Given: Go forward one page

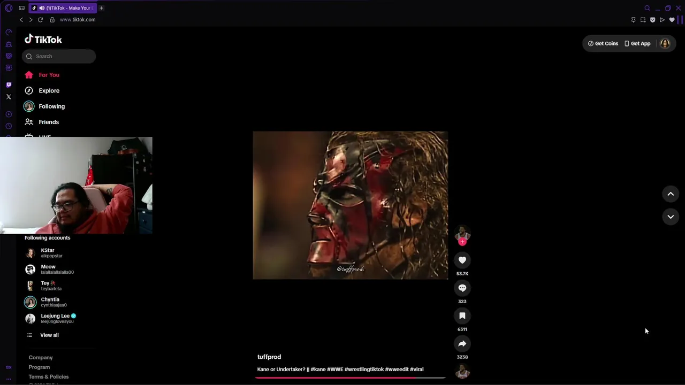Looking at the screenshot, I should pos(31,20).
